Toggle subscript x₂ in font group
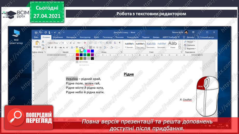 coord(64,48)
